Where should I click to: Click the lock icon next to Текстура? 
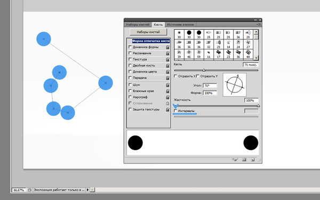167,60
